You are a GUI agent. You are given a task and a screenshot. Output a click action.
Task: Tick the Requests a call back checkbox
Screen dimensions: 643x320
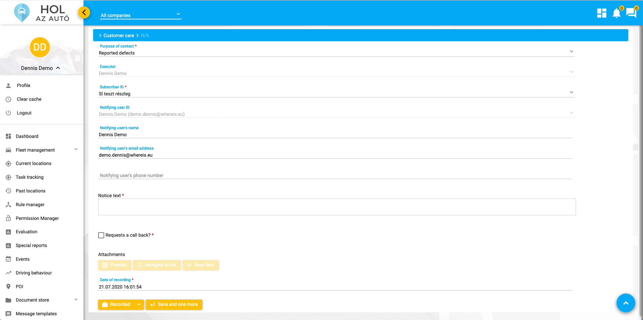[x=101, y=235]
